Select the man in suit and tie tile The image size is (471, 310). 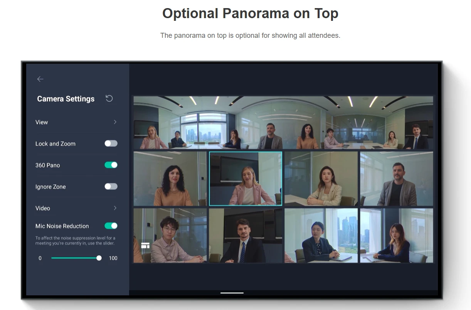tap(246, 236)
